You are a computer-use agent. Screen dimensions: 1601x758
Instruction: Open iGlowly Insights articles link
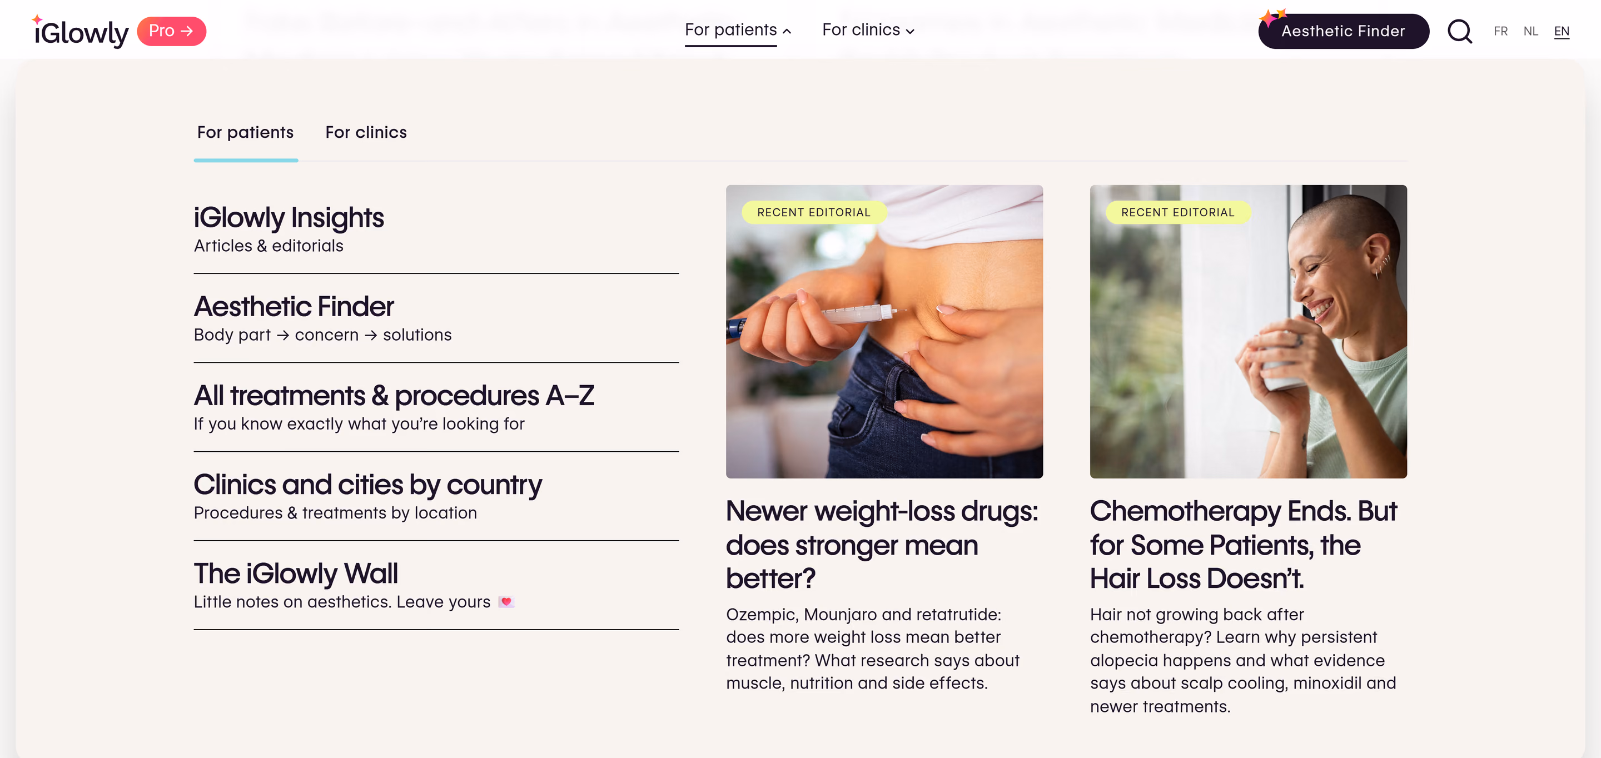(x=436, y=230)
